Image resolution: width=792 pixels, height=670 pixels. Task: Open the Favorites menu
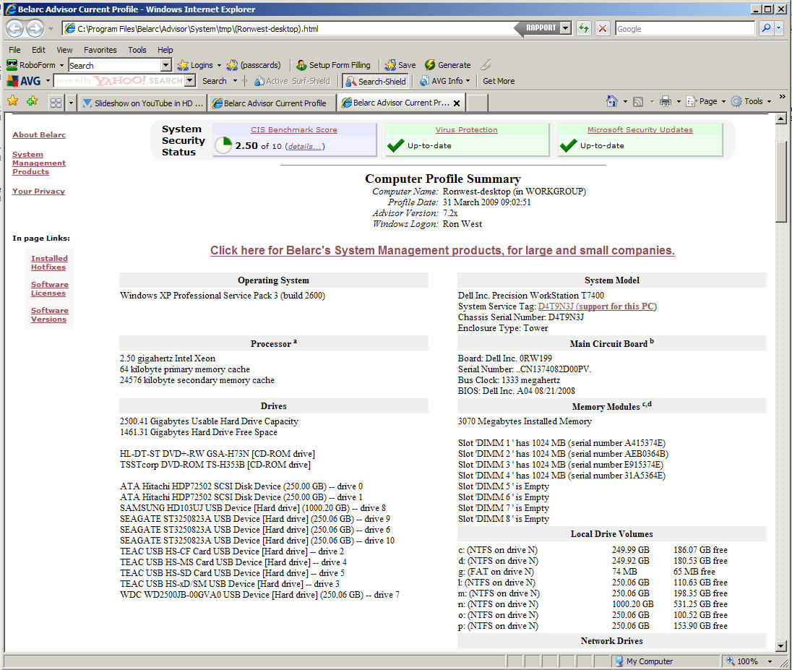click(100, 50)
